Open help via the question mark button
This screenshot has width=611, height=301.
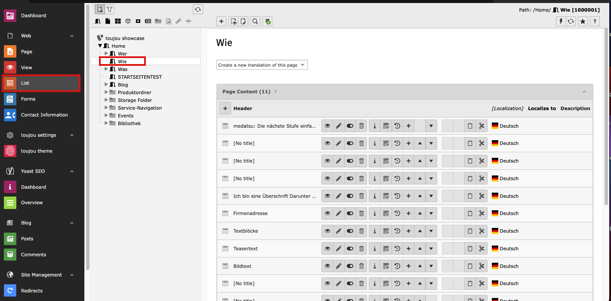(595, 21)
